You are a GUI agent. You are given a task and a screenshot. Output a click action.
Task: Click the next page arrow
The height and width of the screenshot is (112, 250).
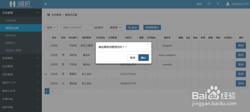click(58, 91)
